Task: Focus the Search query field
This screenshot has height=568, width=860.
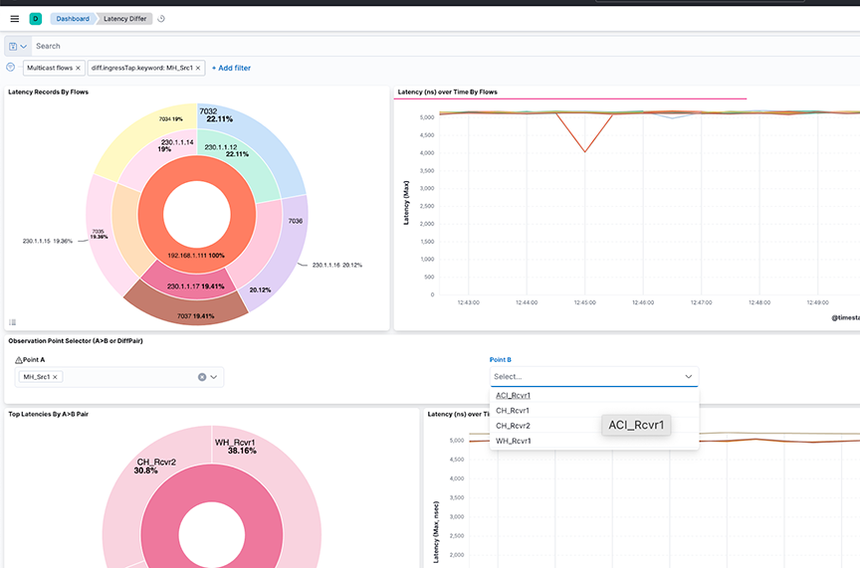Action: click(445, 46)
